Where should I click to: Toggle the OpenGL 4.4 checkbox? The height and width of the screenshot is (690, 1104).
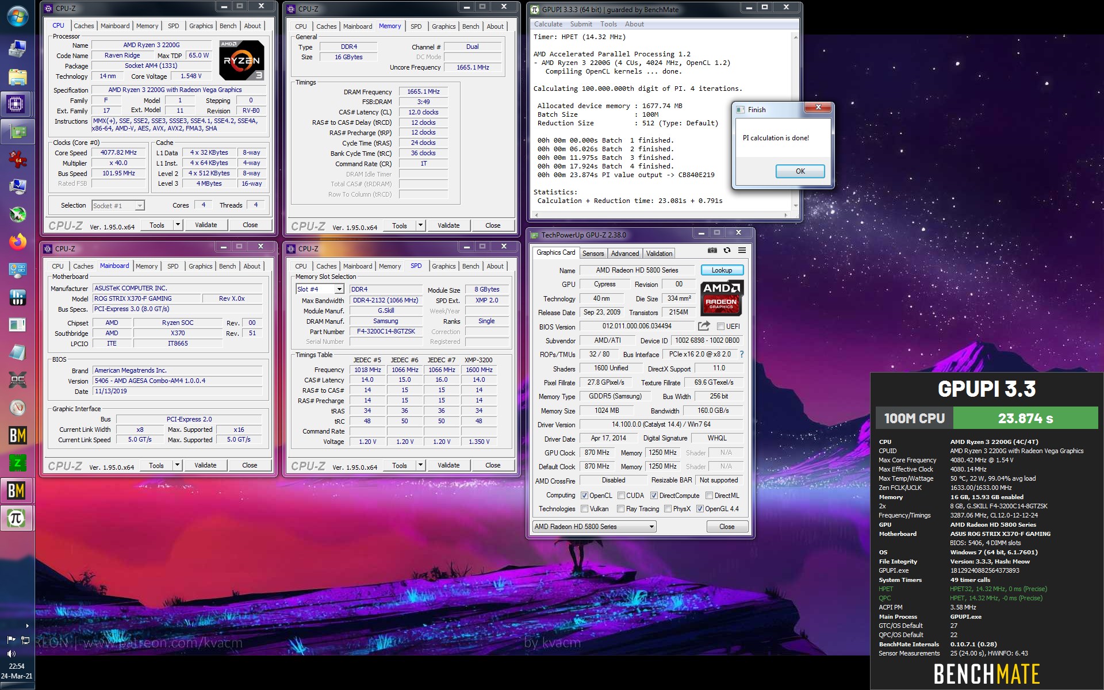point(700,509)
